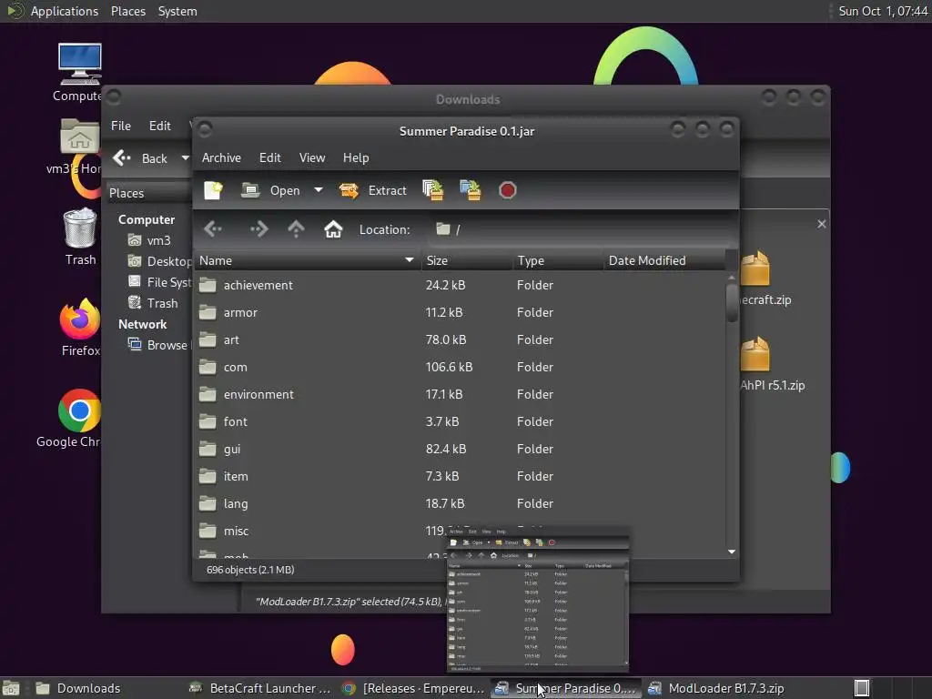Select the AhPI r5.1.zip file in Downloads
The image size is (932, 699).
[x=772, y=364]
